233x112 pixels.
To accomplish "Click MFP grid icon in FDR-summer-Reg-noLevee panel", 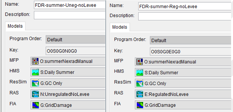I will [139, 62].
